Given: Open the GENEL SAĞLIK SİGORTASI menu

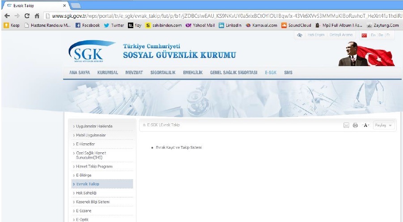Looking at the screenshot, I should tap(233, 73).
